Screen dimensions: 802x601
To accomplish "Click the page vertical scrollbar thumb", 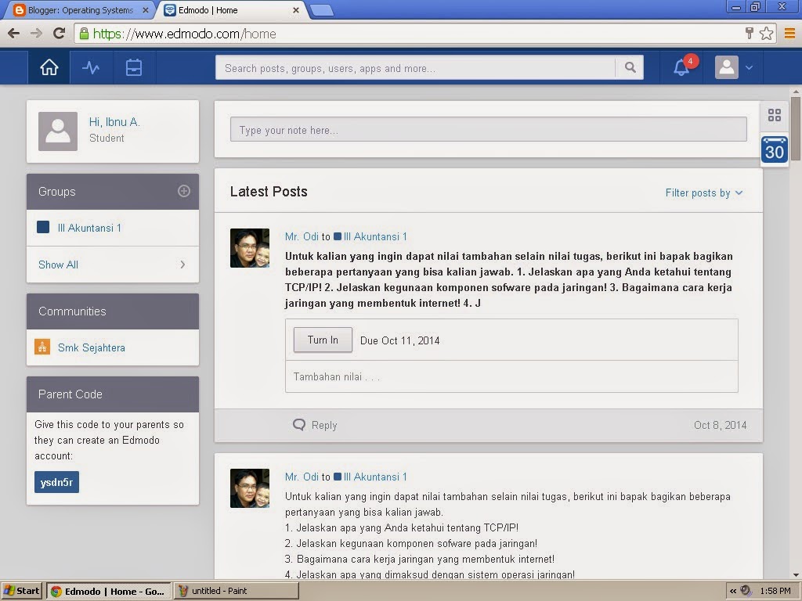I will click(796, 129).
